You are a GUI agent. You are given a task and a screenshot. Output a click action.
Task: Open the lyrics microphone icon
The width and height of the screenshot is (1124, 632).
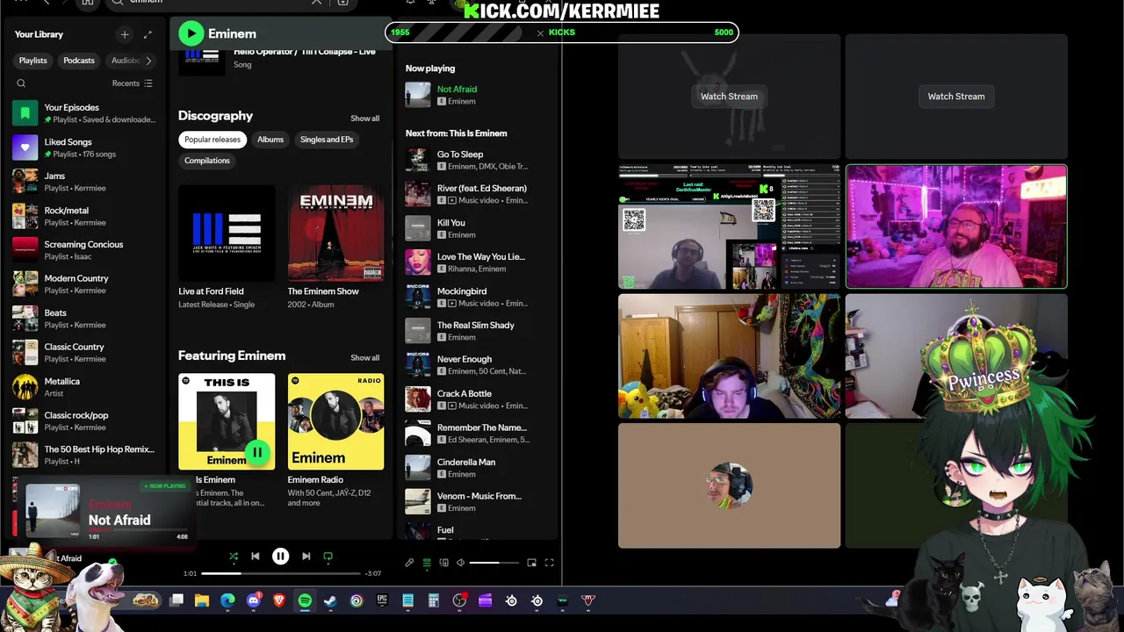(x=409, y=563)
